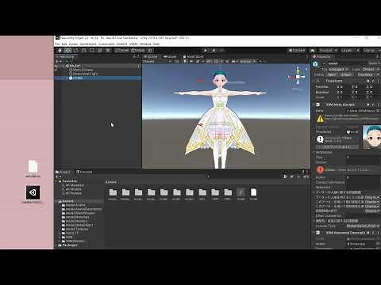381x285 pixels.
Task: Open the Window menu
Action: tap(145, 44)
